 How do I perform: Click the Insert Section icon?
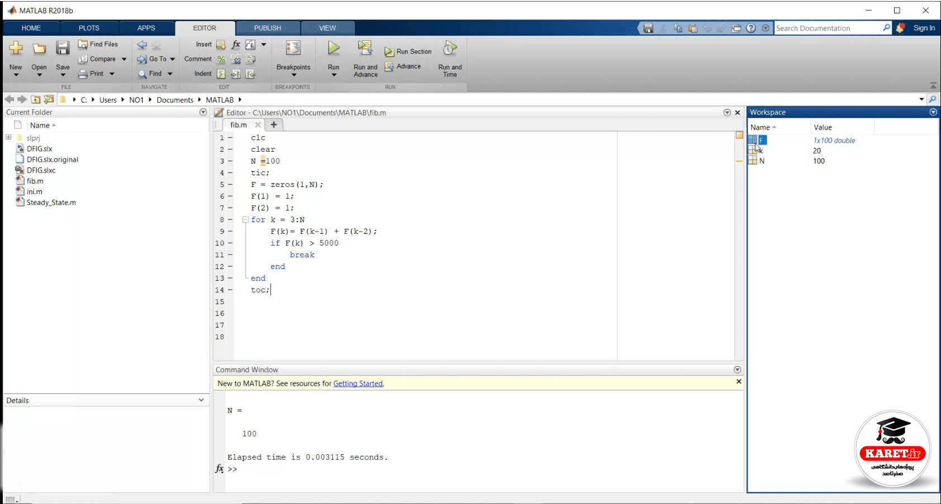coord(221,45)
